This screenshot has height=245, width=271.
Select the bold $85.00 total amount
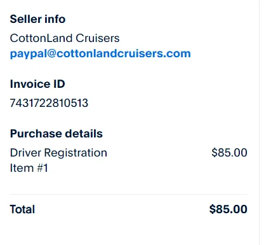click(x=228, y=209)
